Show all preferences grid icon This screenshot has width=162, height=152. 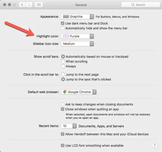tap(39, 5)
